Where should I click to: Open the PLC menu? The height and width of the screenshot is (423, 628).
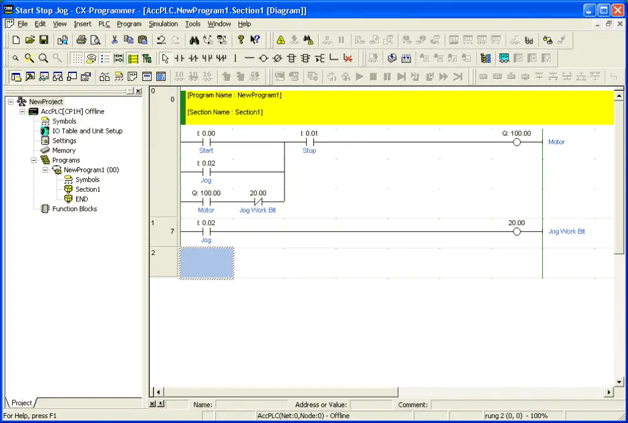click(104, 24)
